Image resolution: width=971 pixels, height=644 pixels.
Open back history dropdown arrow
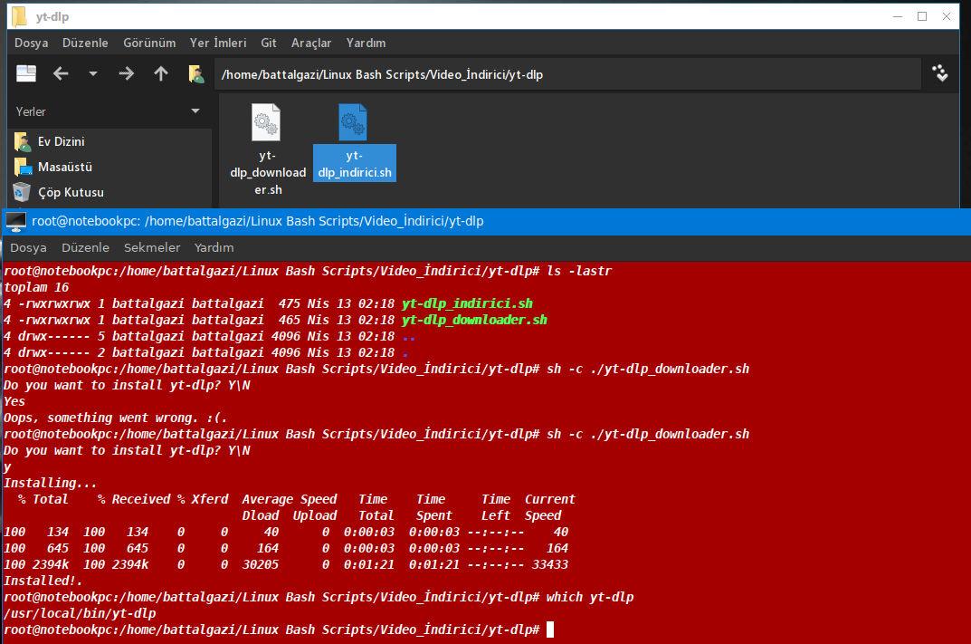click(x=93, y=73)
